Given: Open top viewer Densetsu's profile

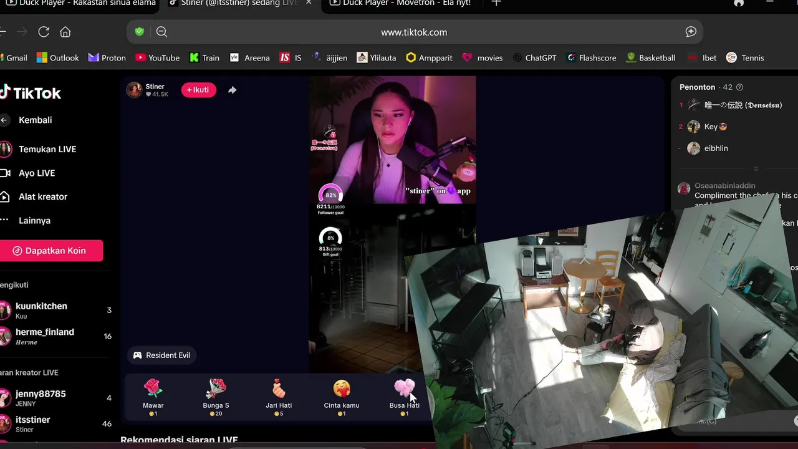Looking at the screenshot, I should 731,105.
